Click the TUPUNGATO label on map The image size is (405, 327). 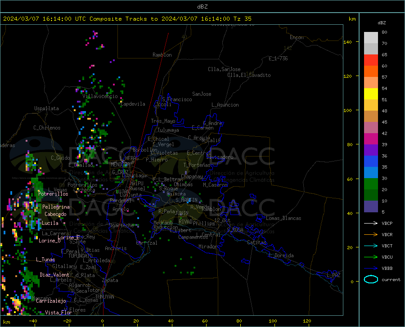(81, 256)
